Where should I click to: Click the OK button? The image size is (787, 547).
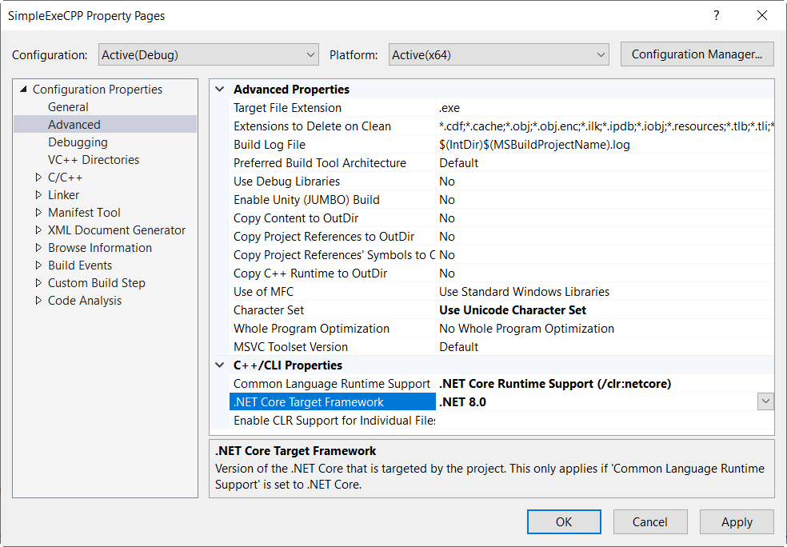(564, 521)
